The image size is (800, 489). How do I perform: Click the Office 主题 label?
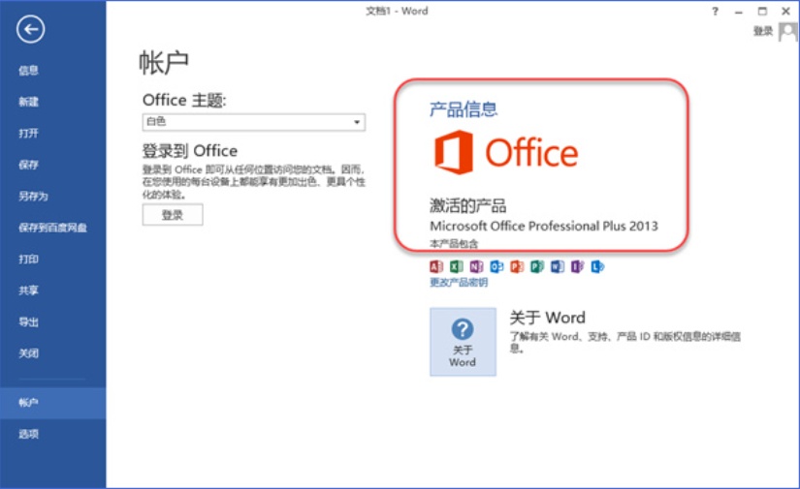click(x=184, y=101)
